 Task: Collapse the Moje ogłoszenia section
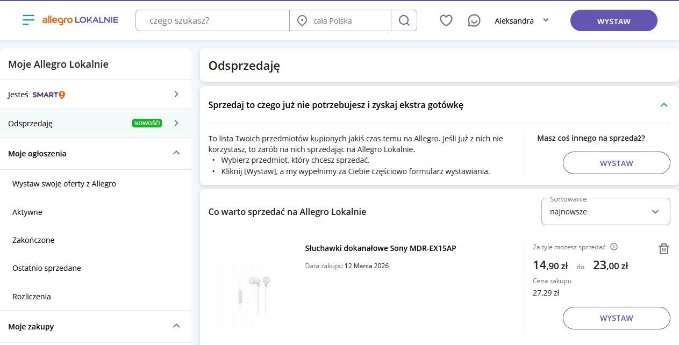[x=176, y=153]
